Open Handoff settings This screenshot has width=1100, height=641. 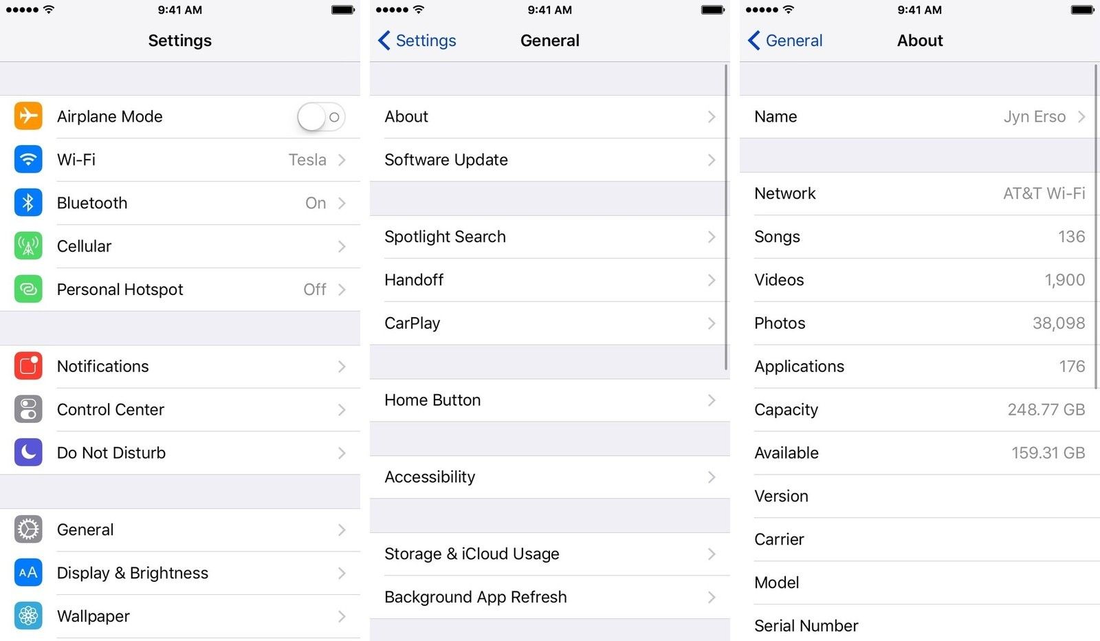pyautogui.click(x=550, y=280)
